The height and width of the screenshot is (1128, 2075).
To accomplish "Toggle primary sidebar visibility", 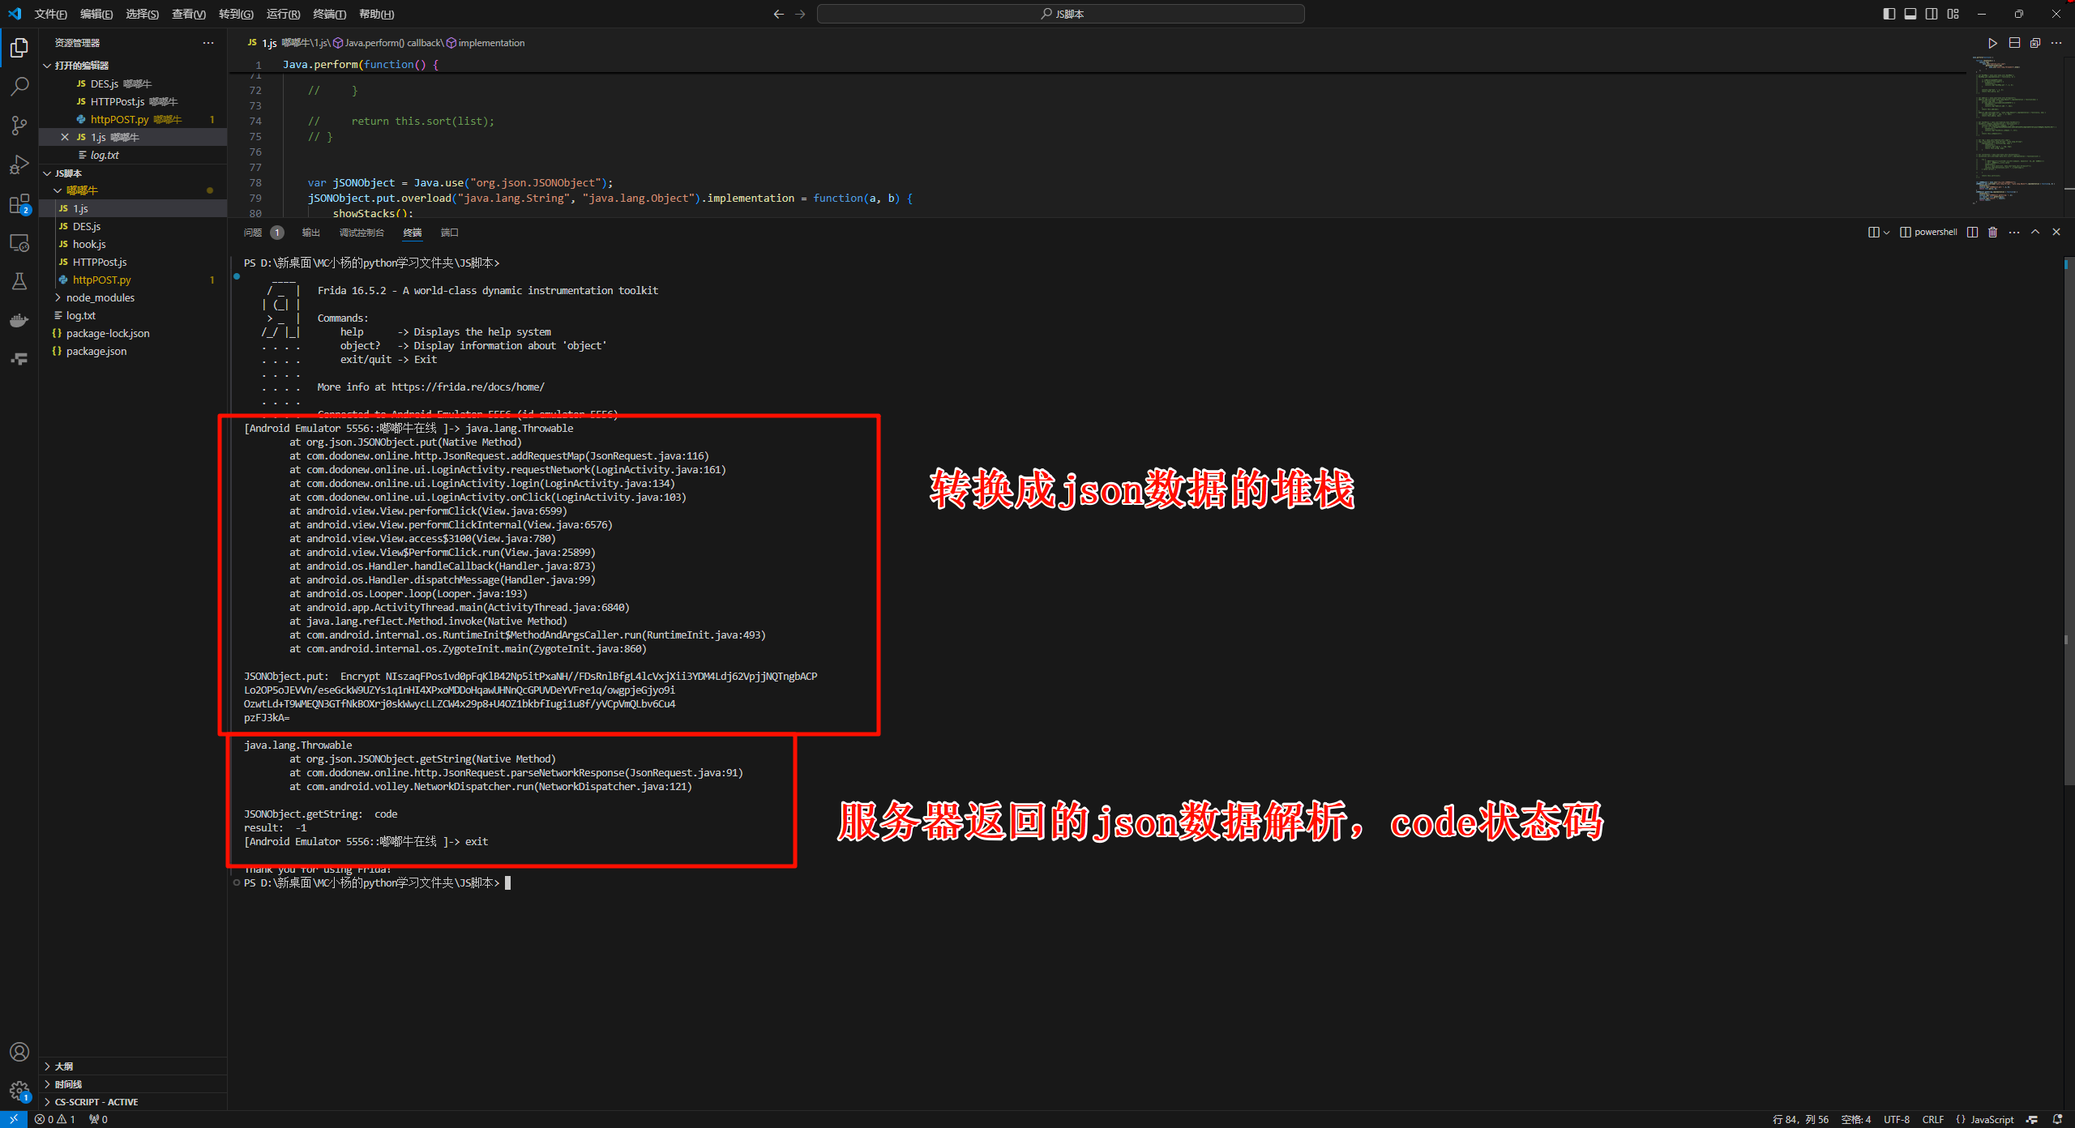I will click(1889, 14).
